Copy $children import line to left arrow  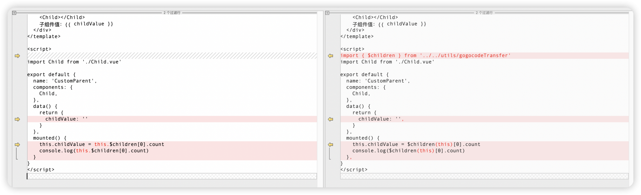331,56
